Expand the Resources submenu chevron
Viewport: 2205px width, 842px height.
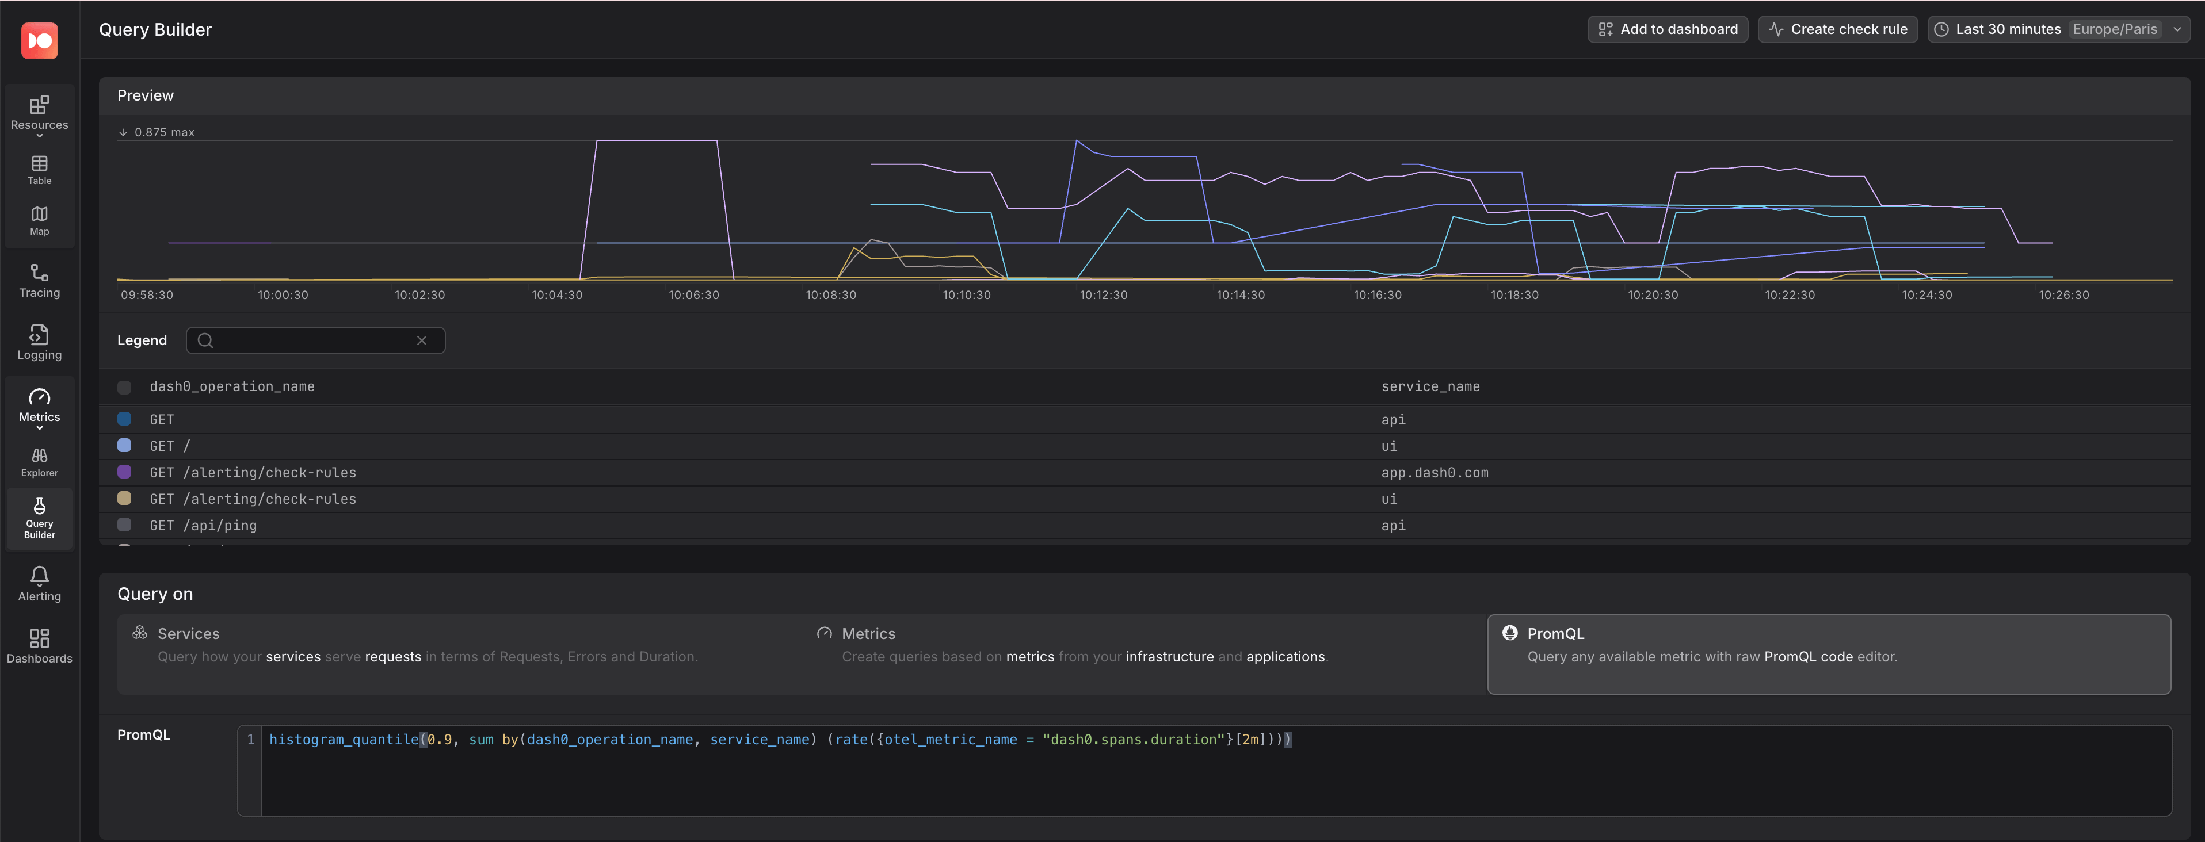point(39,135)
